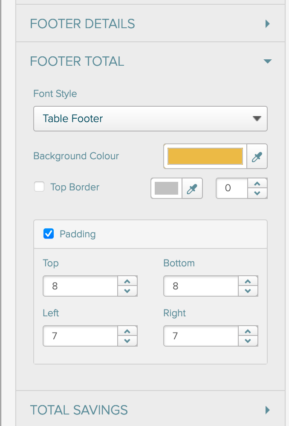Decrease the Top Border width value
The width and height of the screenshot is (289, 426).
pyautogui.click(x=257, y=193)
